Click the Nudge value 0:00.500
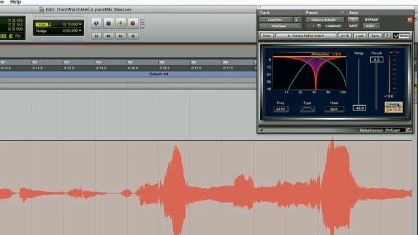418x235 pixels. [70, 31]
